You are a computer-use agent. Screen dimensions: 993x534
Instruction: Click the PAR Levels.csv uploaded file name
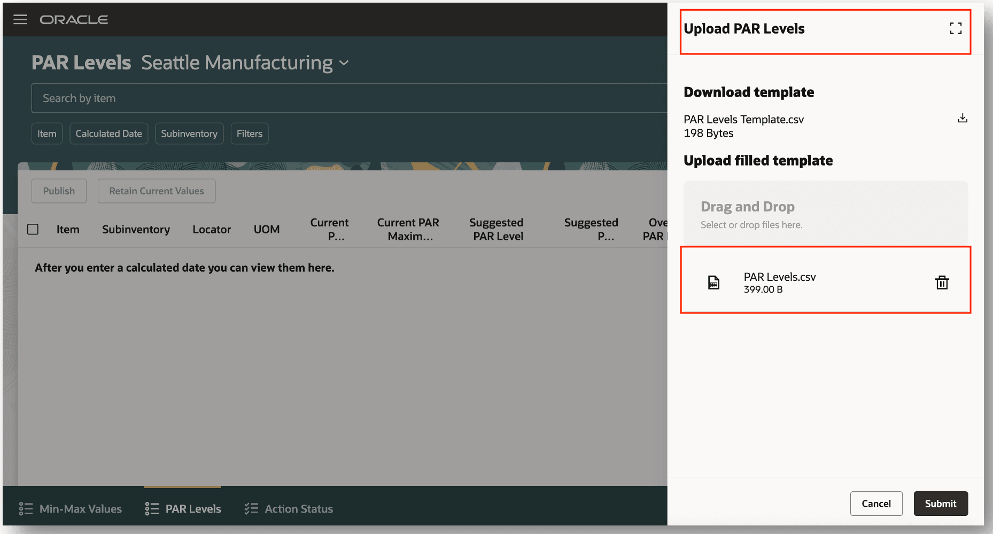pyautogui.click(x=780, y=277)
